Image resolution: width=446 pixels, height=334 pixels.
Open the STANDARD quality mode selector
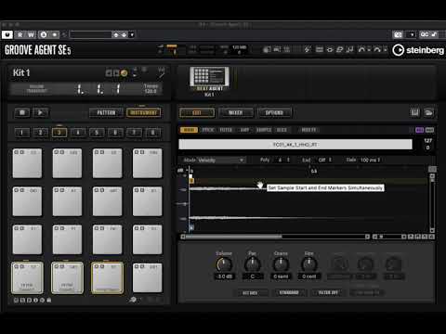(289, 293)
